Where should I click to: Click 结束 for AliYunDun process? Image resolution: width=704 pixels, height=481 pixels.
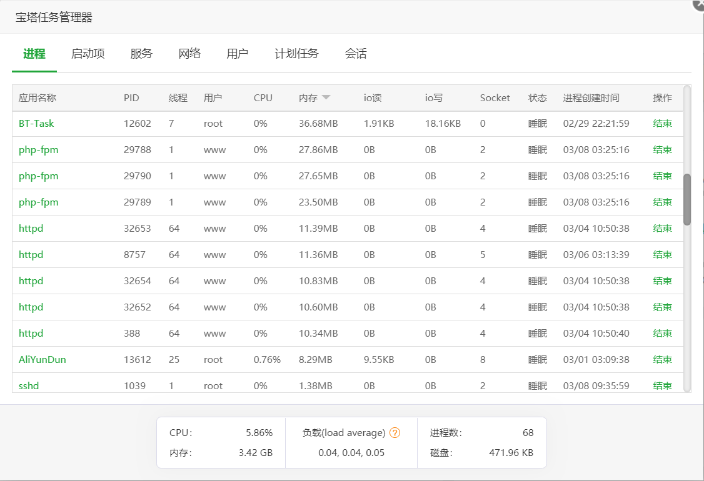(x=662, y=360)
